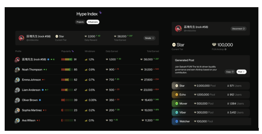Screen dimensions: 262x134
Task: Click the Daily Earned column header
Action: point(112,51)
